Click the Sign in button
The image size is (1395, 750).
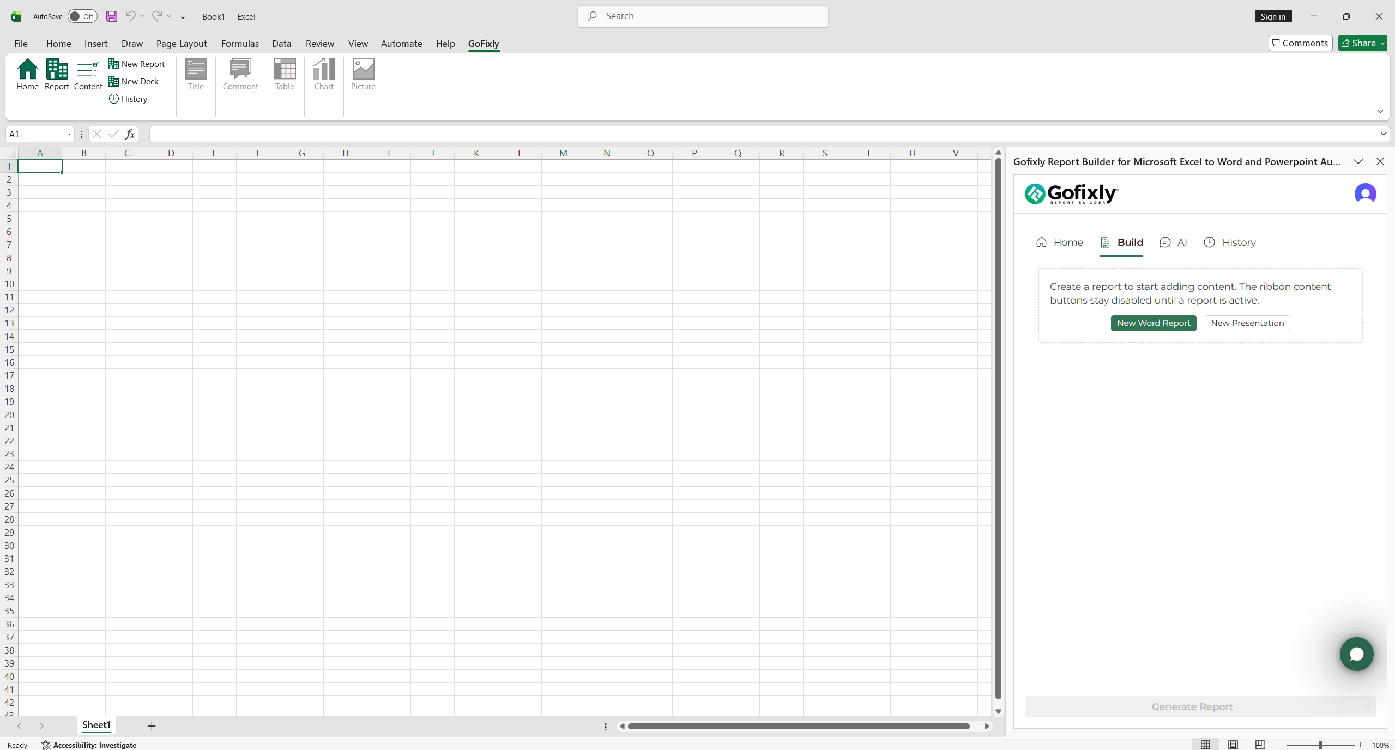(x=1273, y=16)
